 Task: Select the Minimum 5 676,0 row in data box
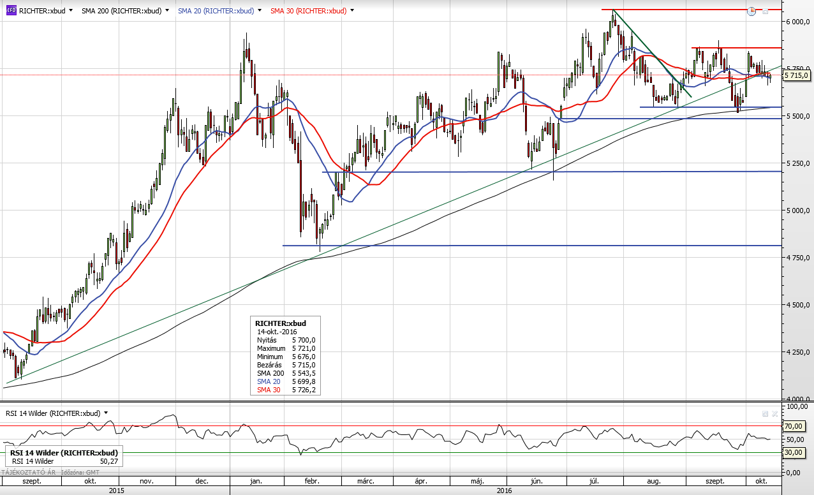(x=286, y=357)
